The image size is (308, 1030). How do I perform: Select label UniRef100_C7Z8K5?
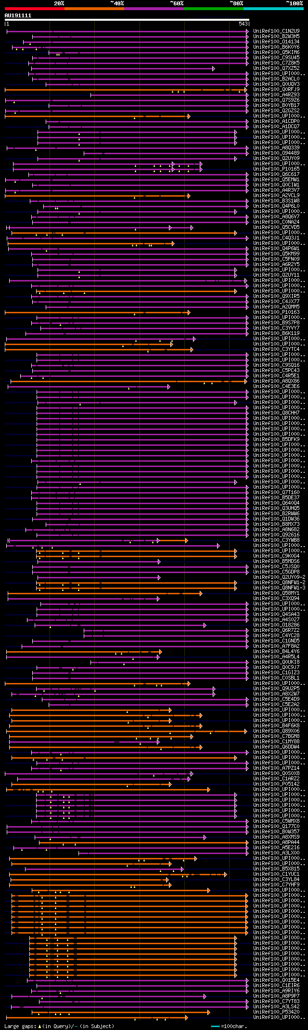[276, 63]
